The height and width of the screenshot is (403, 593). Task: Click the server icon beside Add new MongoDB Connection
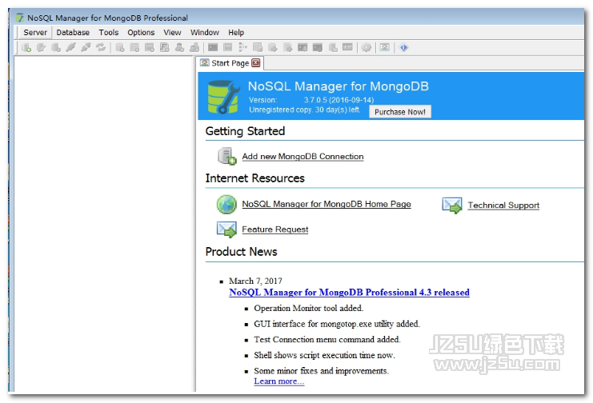click(227, 156)
